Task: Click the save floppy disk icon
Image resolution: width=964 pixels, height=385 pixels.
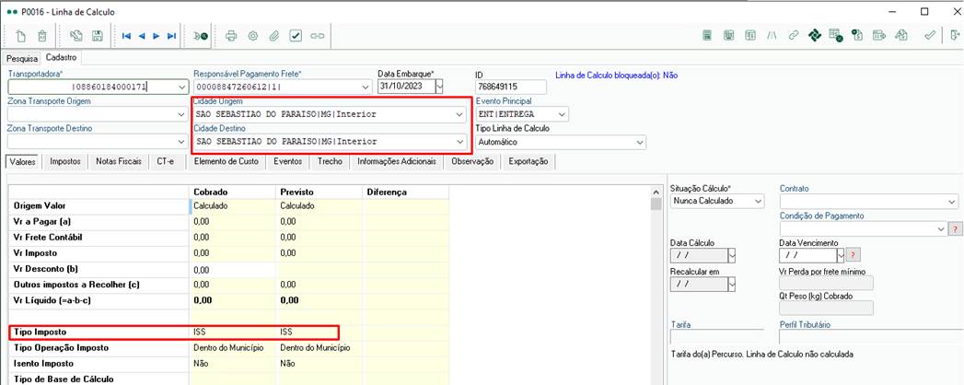Action: [98, 36]
